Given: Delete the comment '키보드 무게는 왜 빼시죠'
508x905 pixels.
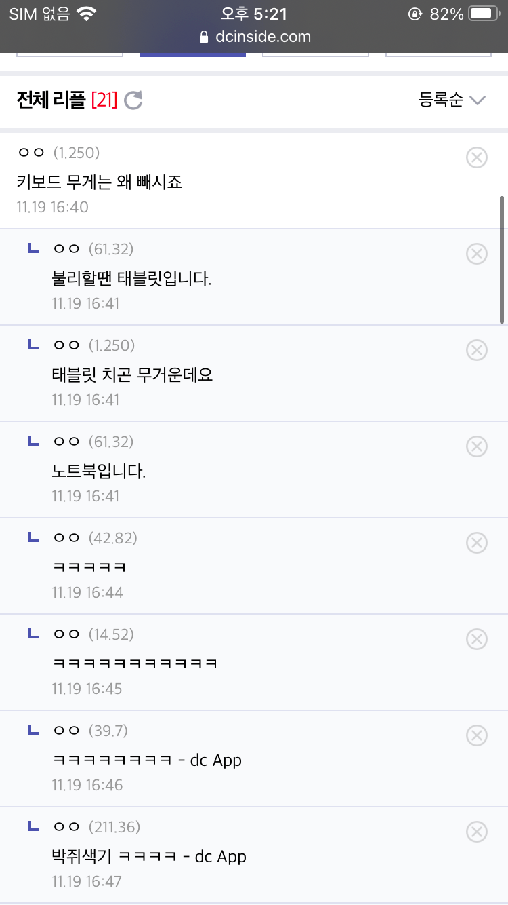Looking at the screenshot, I should click(477, 157).
